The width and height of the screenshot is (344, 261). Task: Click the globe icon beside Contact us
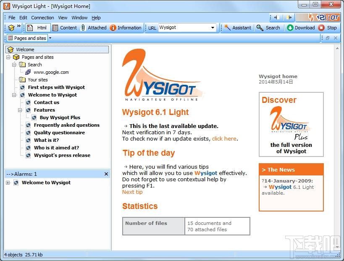[x=28, y=102]
